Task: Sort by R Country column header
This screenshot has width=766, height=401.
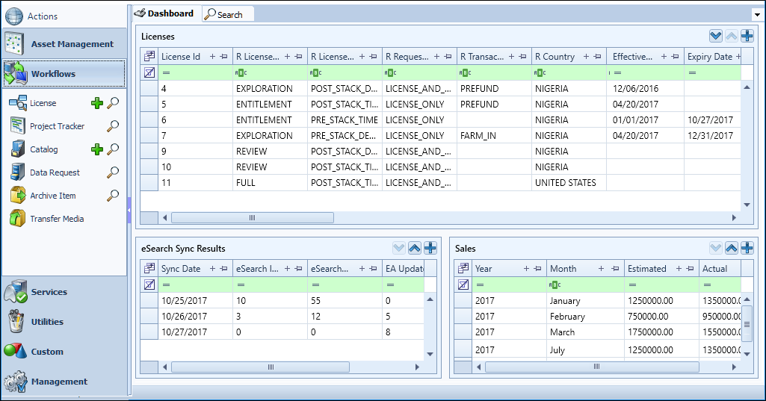Action: pyautogui.click(x=555, y=57)
